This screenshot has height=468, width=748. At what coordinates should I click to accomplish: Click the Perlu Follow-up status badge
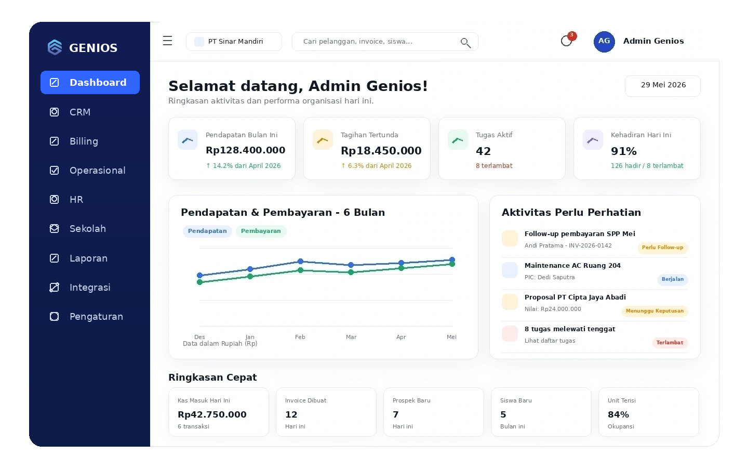[662, 248]
